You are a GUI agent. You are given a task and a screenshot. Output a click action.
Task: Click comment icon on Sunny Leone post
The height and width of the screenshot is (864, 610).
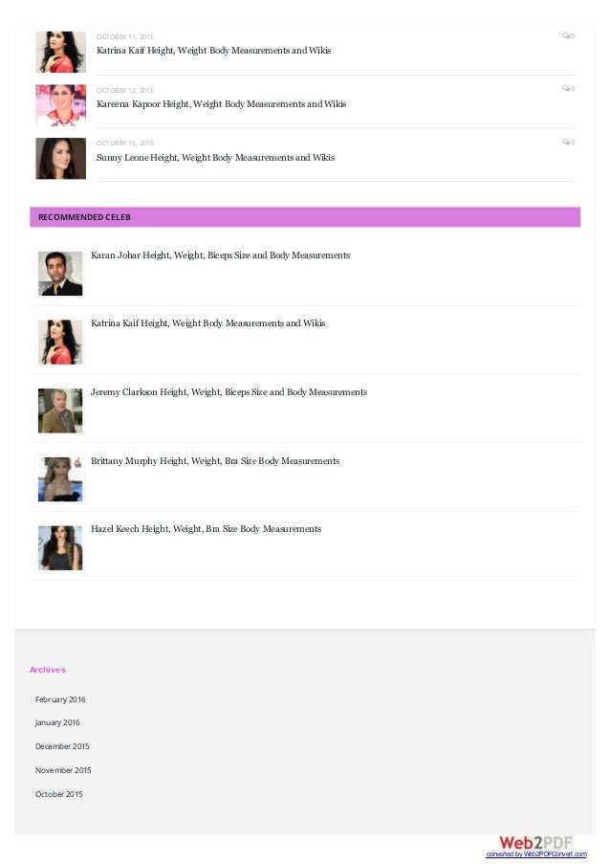567,143
